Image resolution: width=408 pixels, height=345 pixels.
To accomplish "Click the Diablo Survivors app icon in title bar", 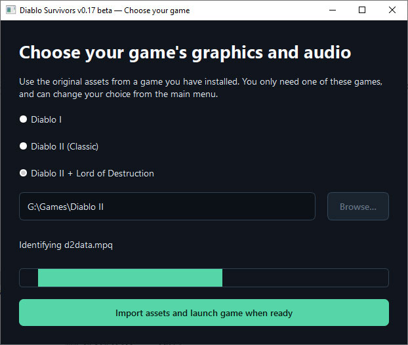I will [11, 10].
